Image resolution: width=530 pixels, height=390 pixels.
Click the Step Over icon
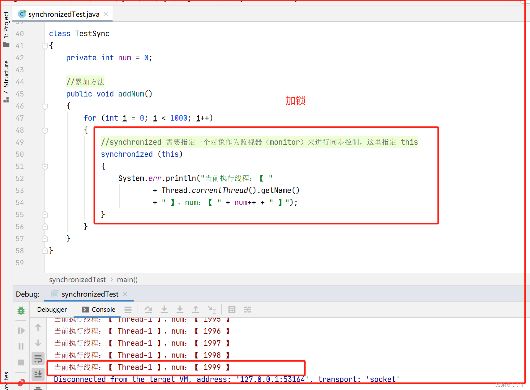point(148,310)
